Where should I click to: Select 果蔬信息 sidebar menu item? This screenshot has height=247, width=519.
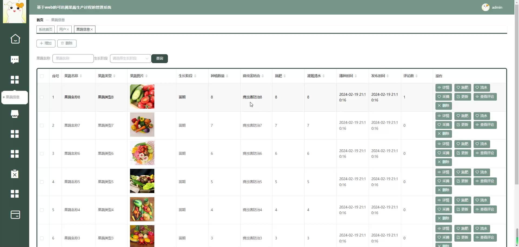[15, 97]
